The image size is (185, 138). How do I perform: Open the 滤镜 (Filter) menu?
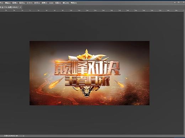(44, 3)
